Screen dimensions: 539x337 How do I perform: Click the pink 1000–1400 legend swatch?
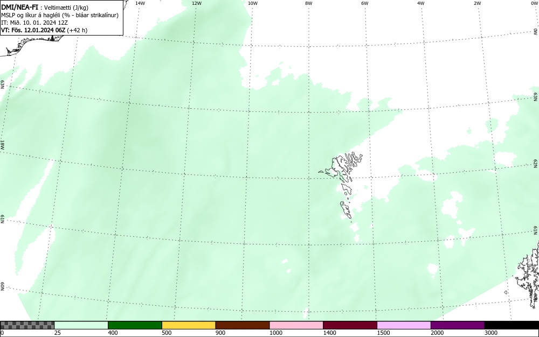coord(296,325)
